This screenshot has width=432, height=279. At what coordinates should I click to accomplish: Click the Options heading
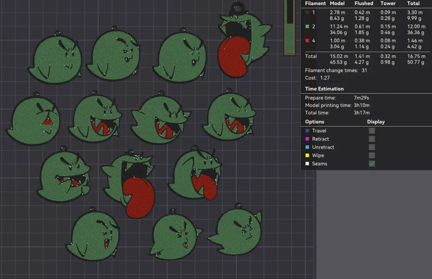[x=314, y=122]
